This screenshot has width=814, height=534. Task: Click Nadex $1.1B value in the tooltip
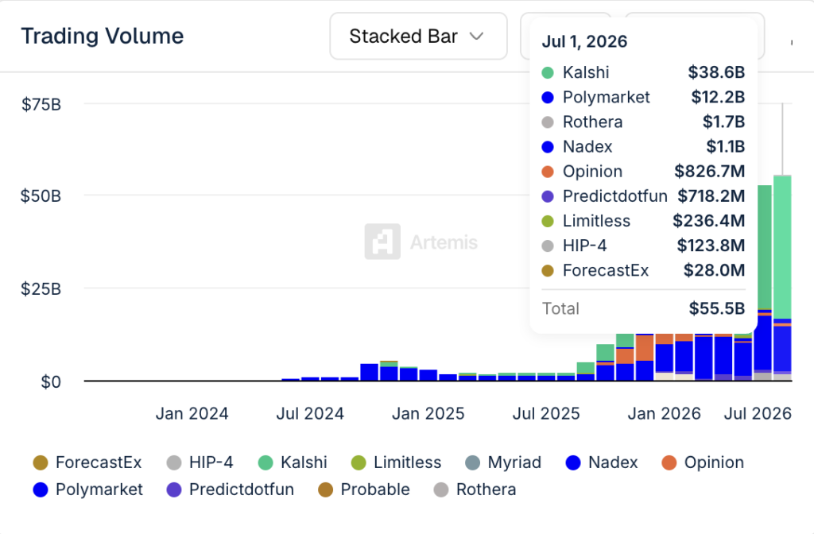point(725,146)
